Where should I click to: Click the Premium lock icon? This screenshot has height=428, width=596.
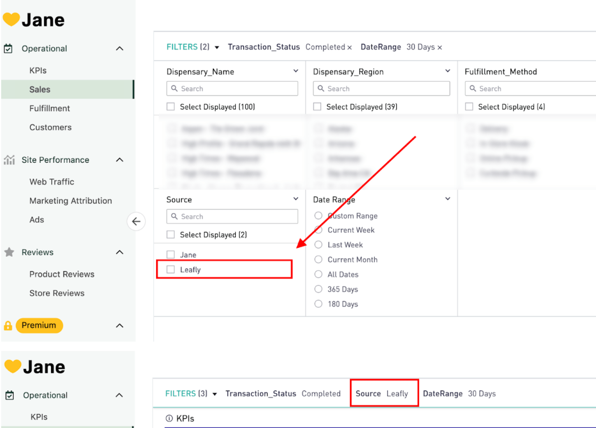8,326
